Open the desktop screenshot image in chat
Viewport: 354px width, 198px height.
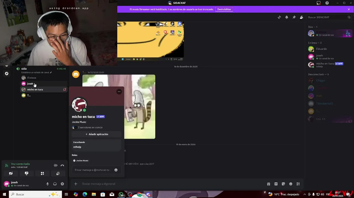coord(150,41)
